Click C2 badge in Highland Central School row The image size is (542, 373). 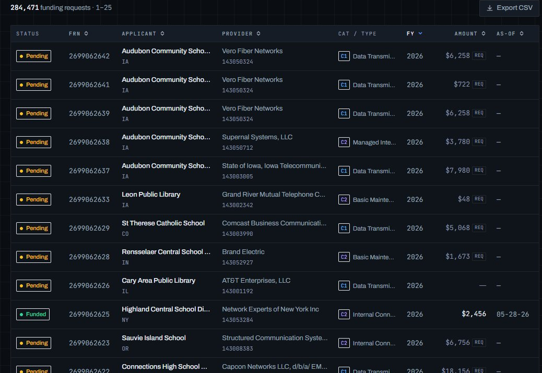coord(344,314)
